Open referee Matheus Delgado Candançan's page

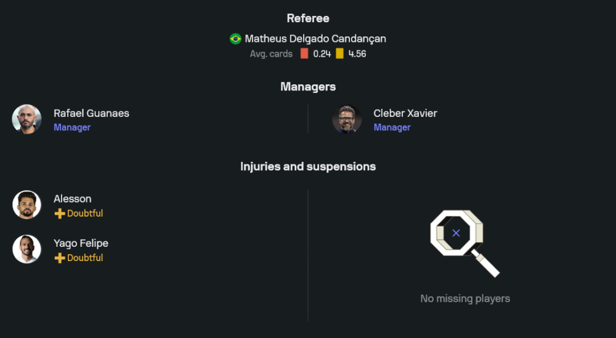click(x=315, y=39)
